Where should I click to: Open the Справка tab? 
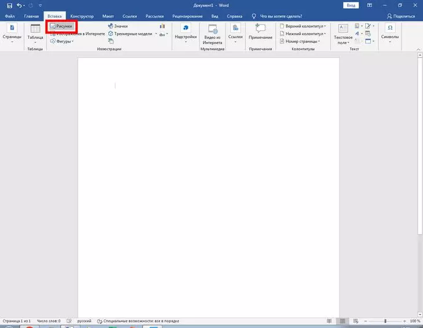(x=235, y=16)
